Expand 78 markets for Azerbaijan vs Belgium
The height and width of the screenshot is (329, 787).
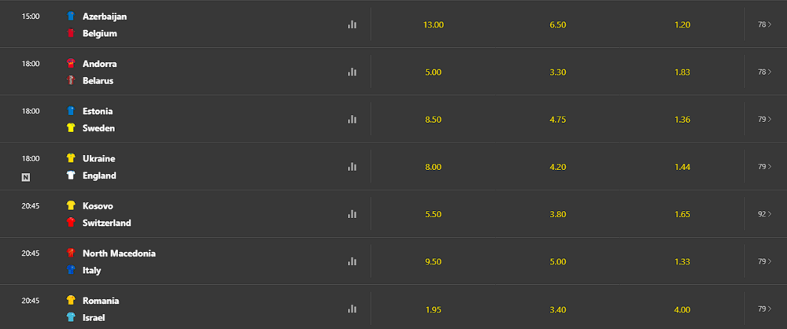pos(765,24)
